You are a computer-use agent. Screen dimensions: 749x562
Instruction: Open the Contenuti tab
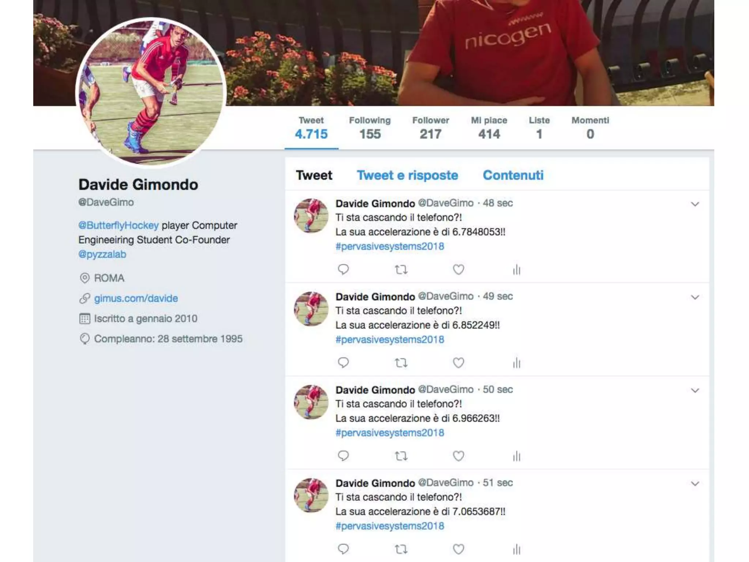point(513,175)
